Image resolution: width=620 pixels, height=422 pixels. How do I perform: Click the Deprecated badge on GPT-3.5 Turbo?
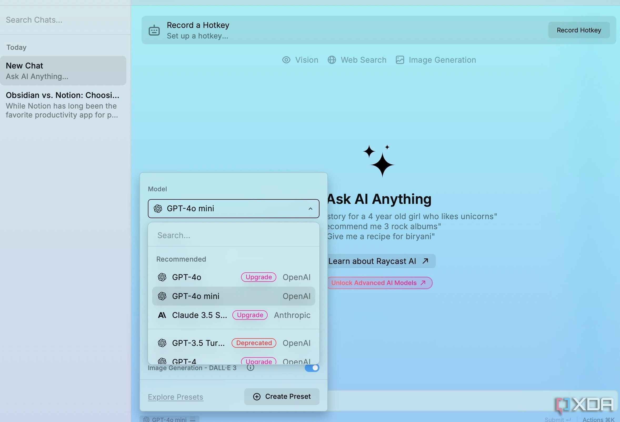click(254, 343)
